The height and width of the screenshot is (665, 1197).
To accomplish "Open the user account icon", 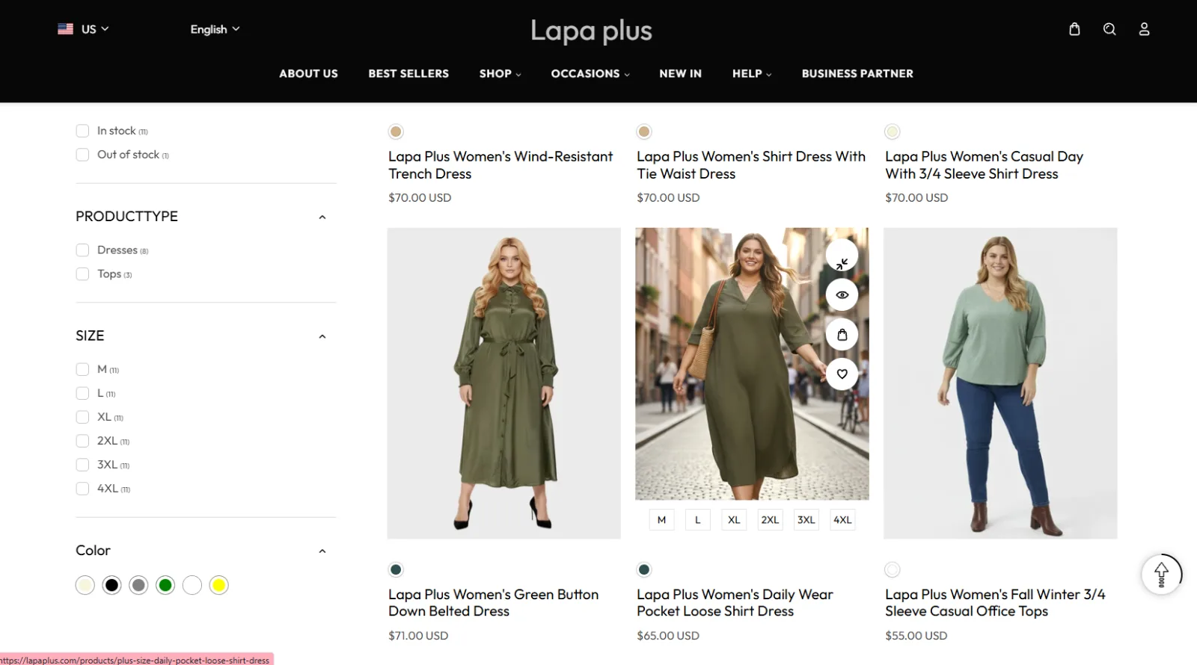I will coord(1144,29).
